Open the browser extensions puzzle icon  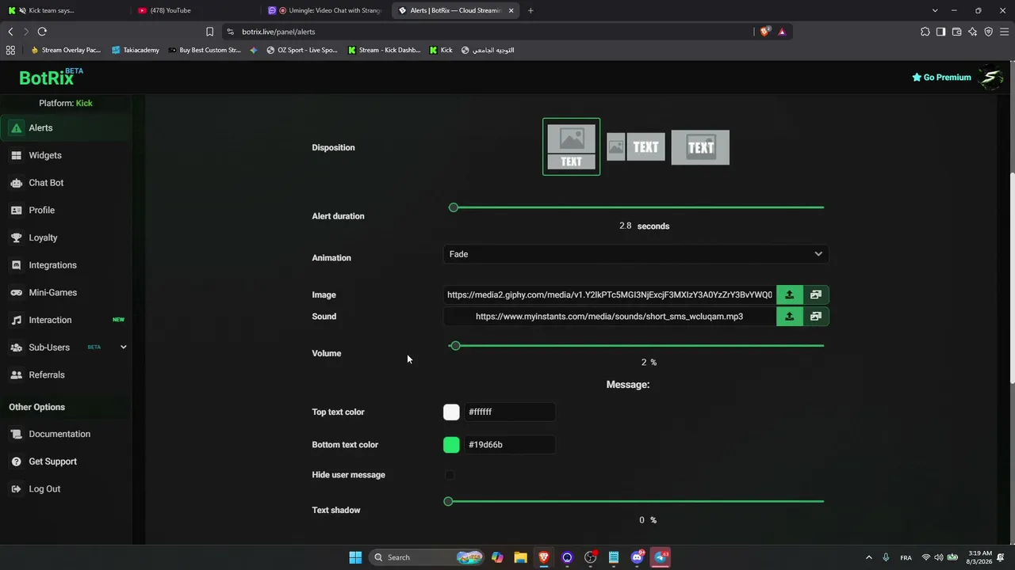[x=925, y=32]
